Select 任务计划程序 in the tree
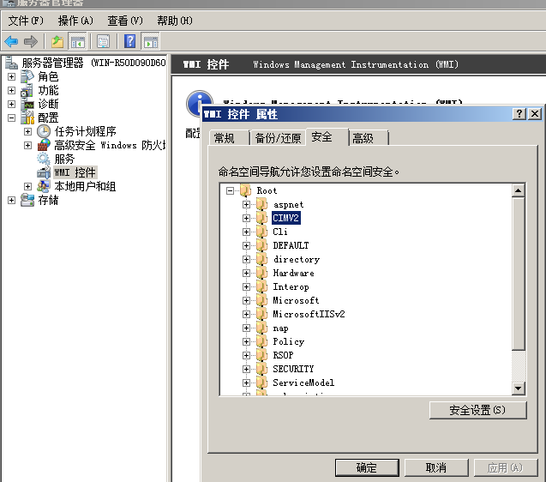 pyautogui.click(x=85, y=131)
